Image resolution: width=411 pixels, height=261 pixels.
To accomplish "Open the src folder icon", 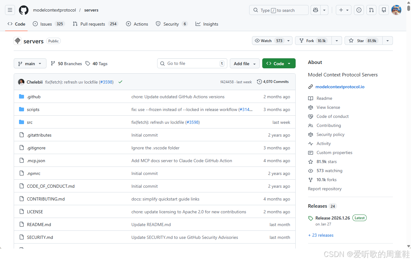I will 22,122.
